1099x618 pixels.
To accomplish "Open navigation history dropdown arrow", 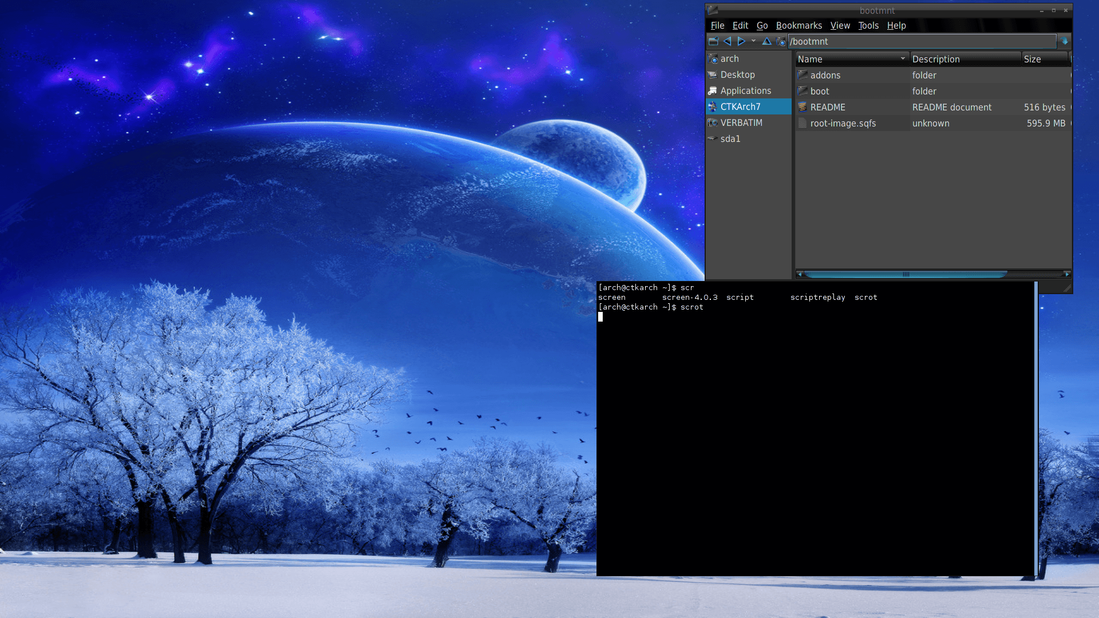I will coord(753,41).
